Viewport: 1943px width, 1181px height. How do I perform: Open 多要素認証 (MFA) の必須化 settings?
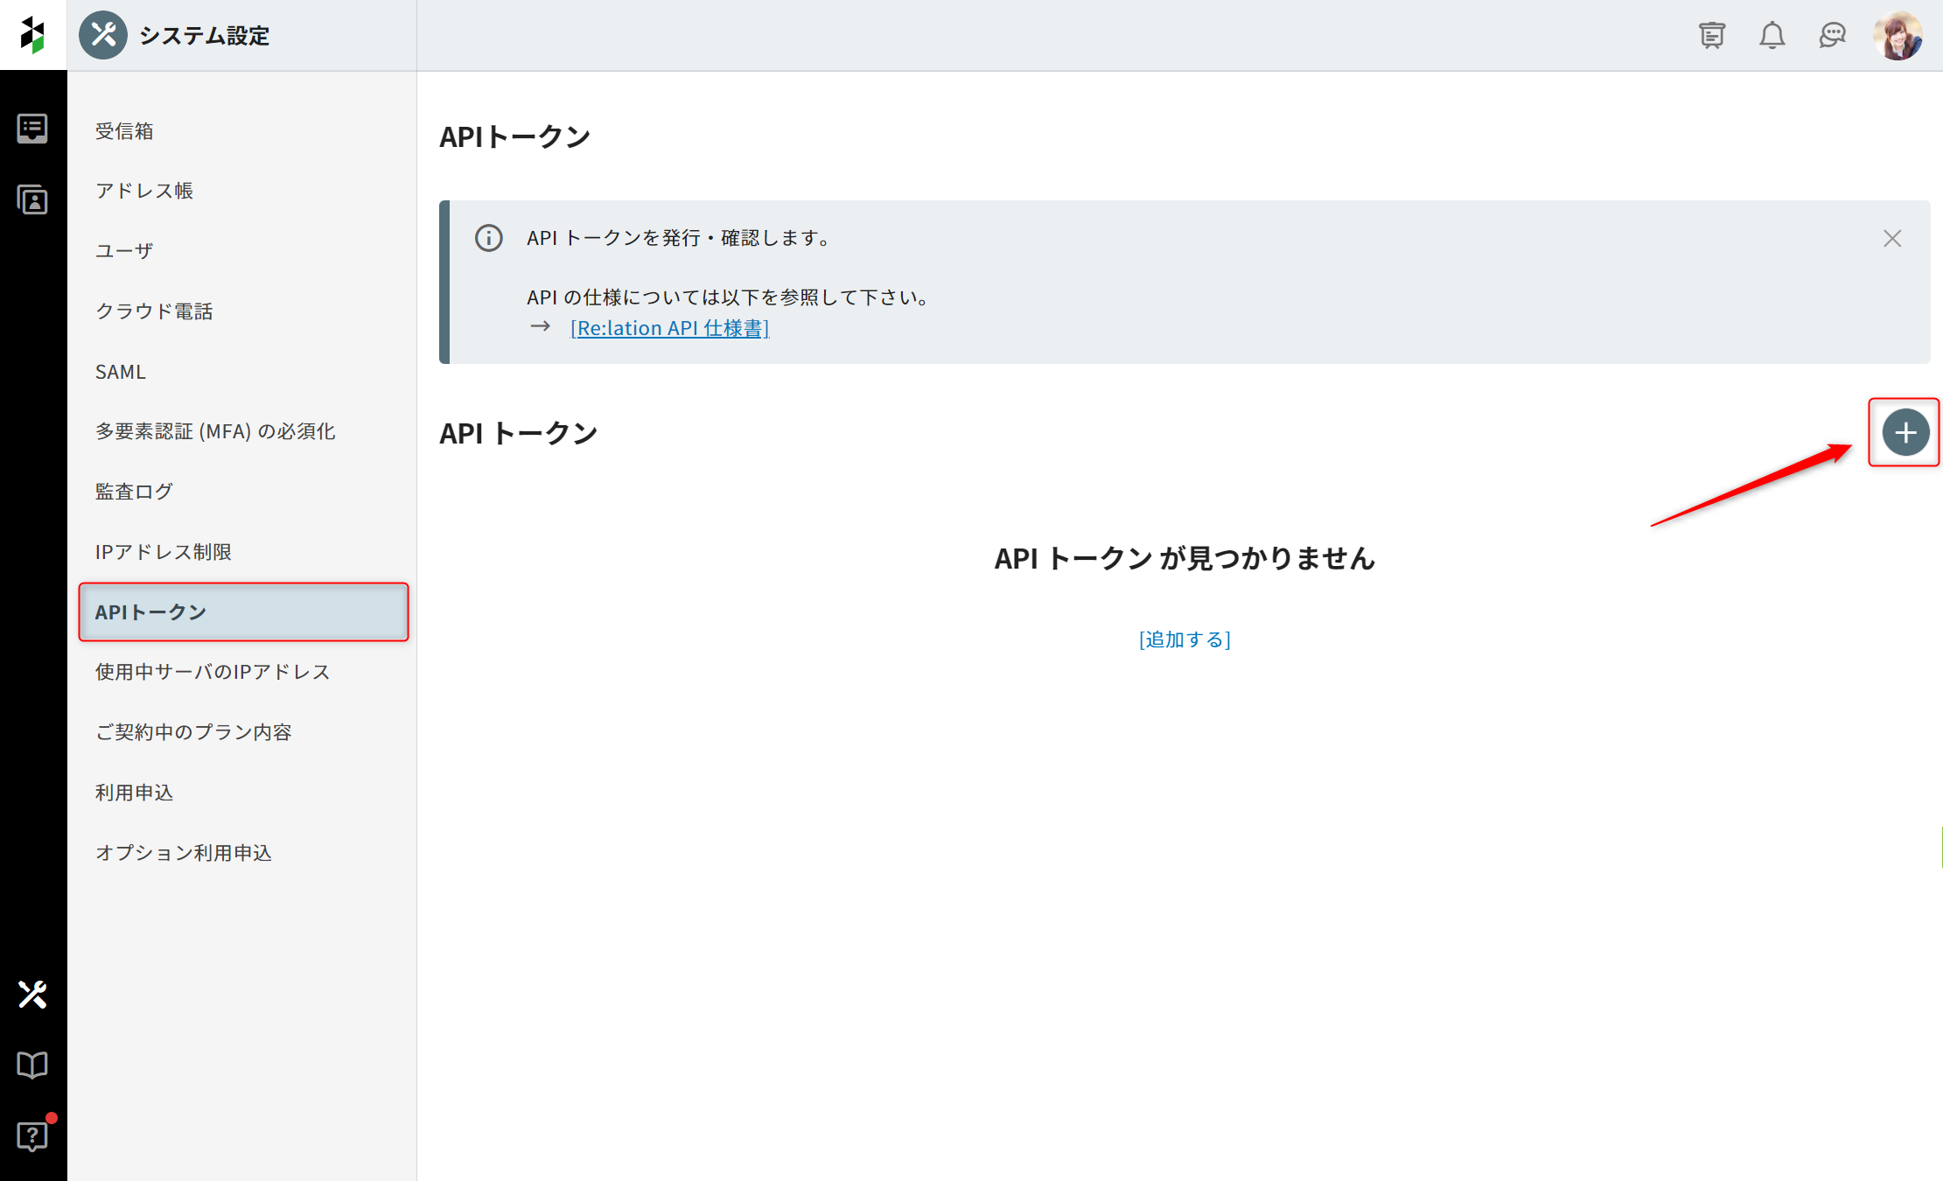pos(215,431)
